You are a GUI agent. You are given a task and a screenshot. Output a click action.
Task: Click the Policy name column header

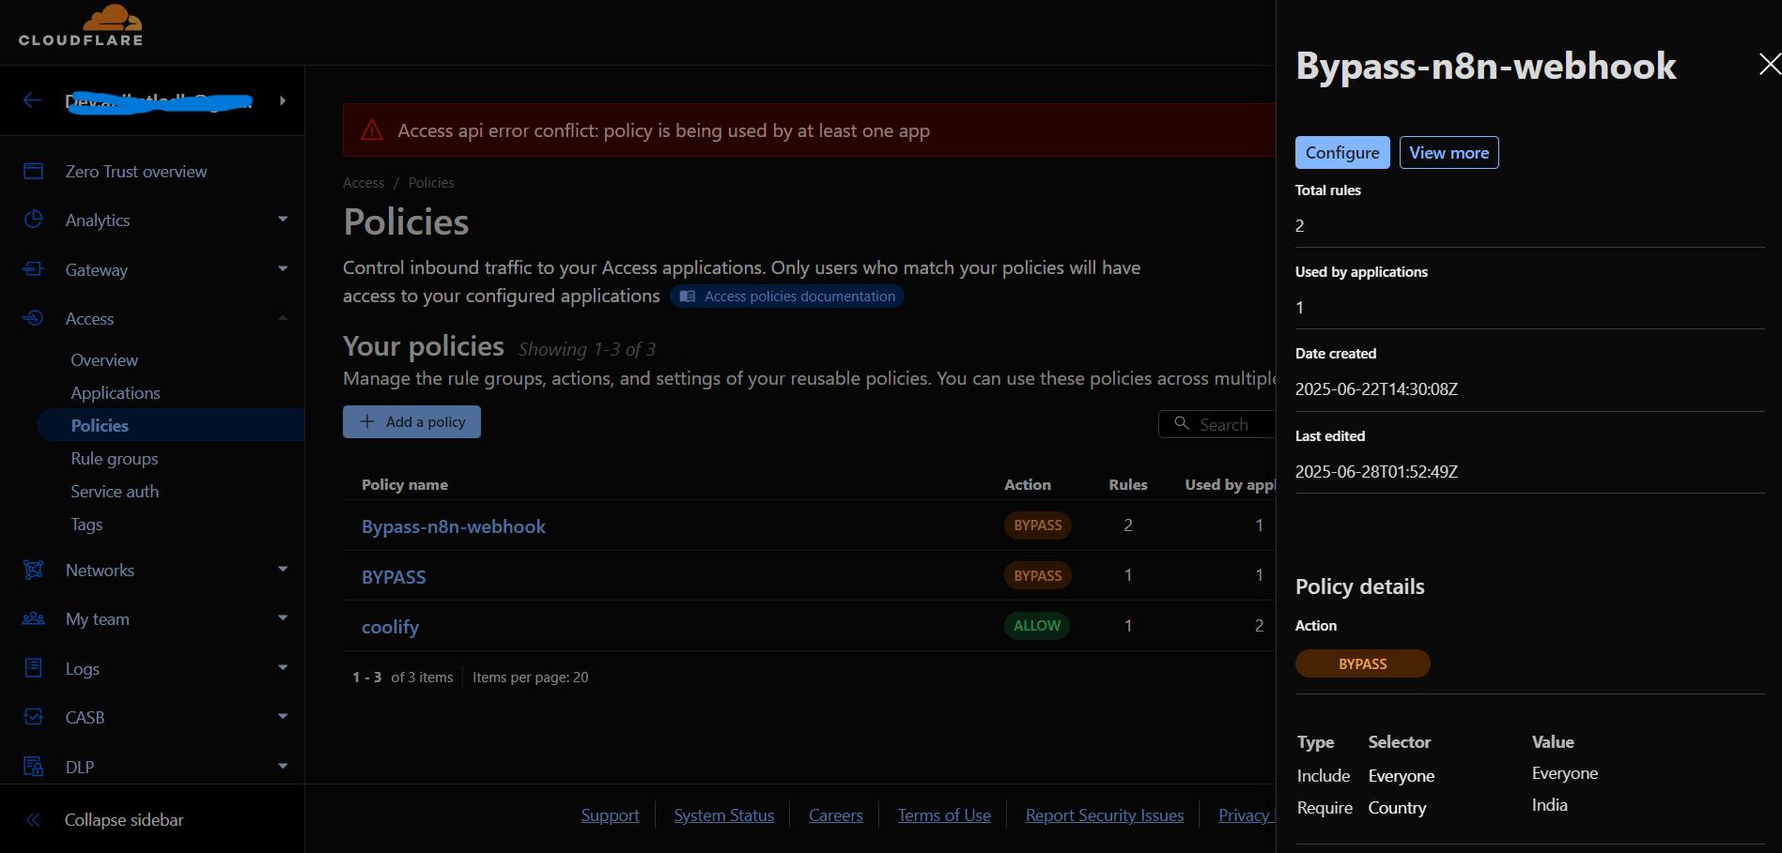tap(405, 485)
